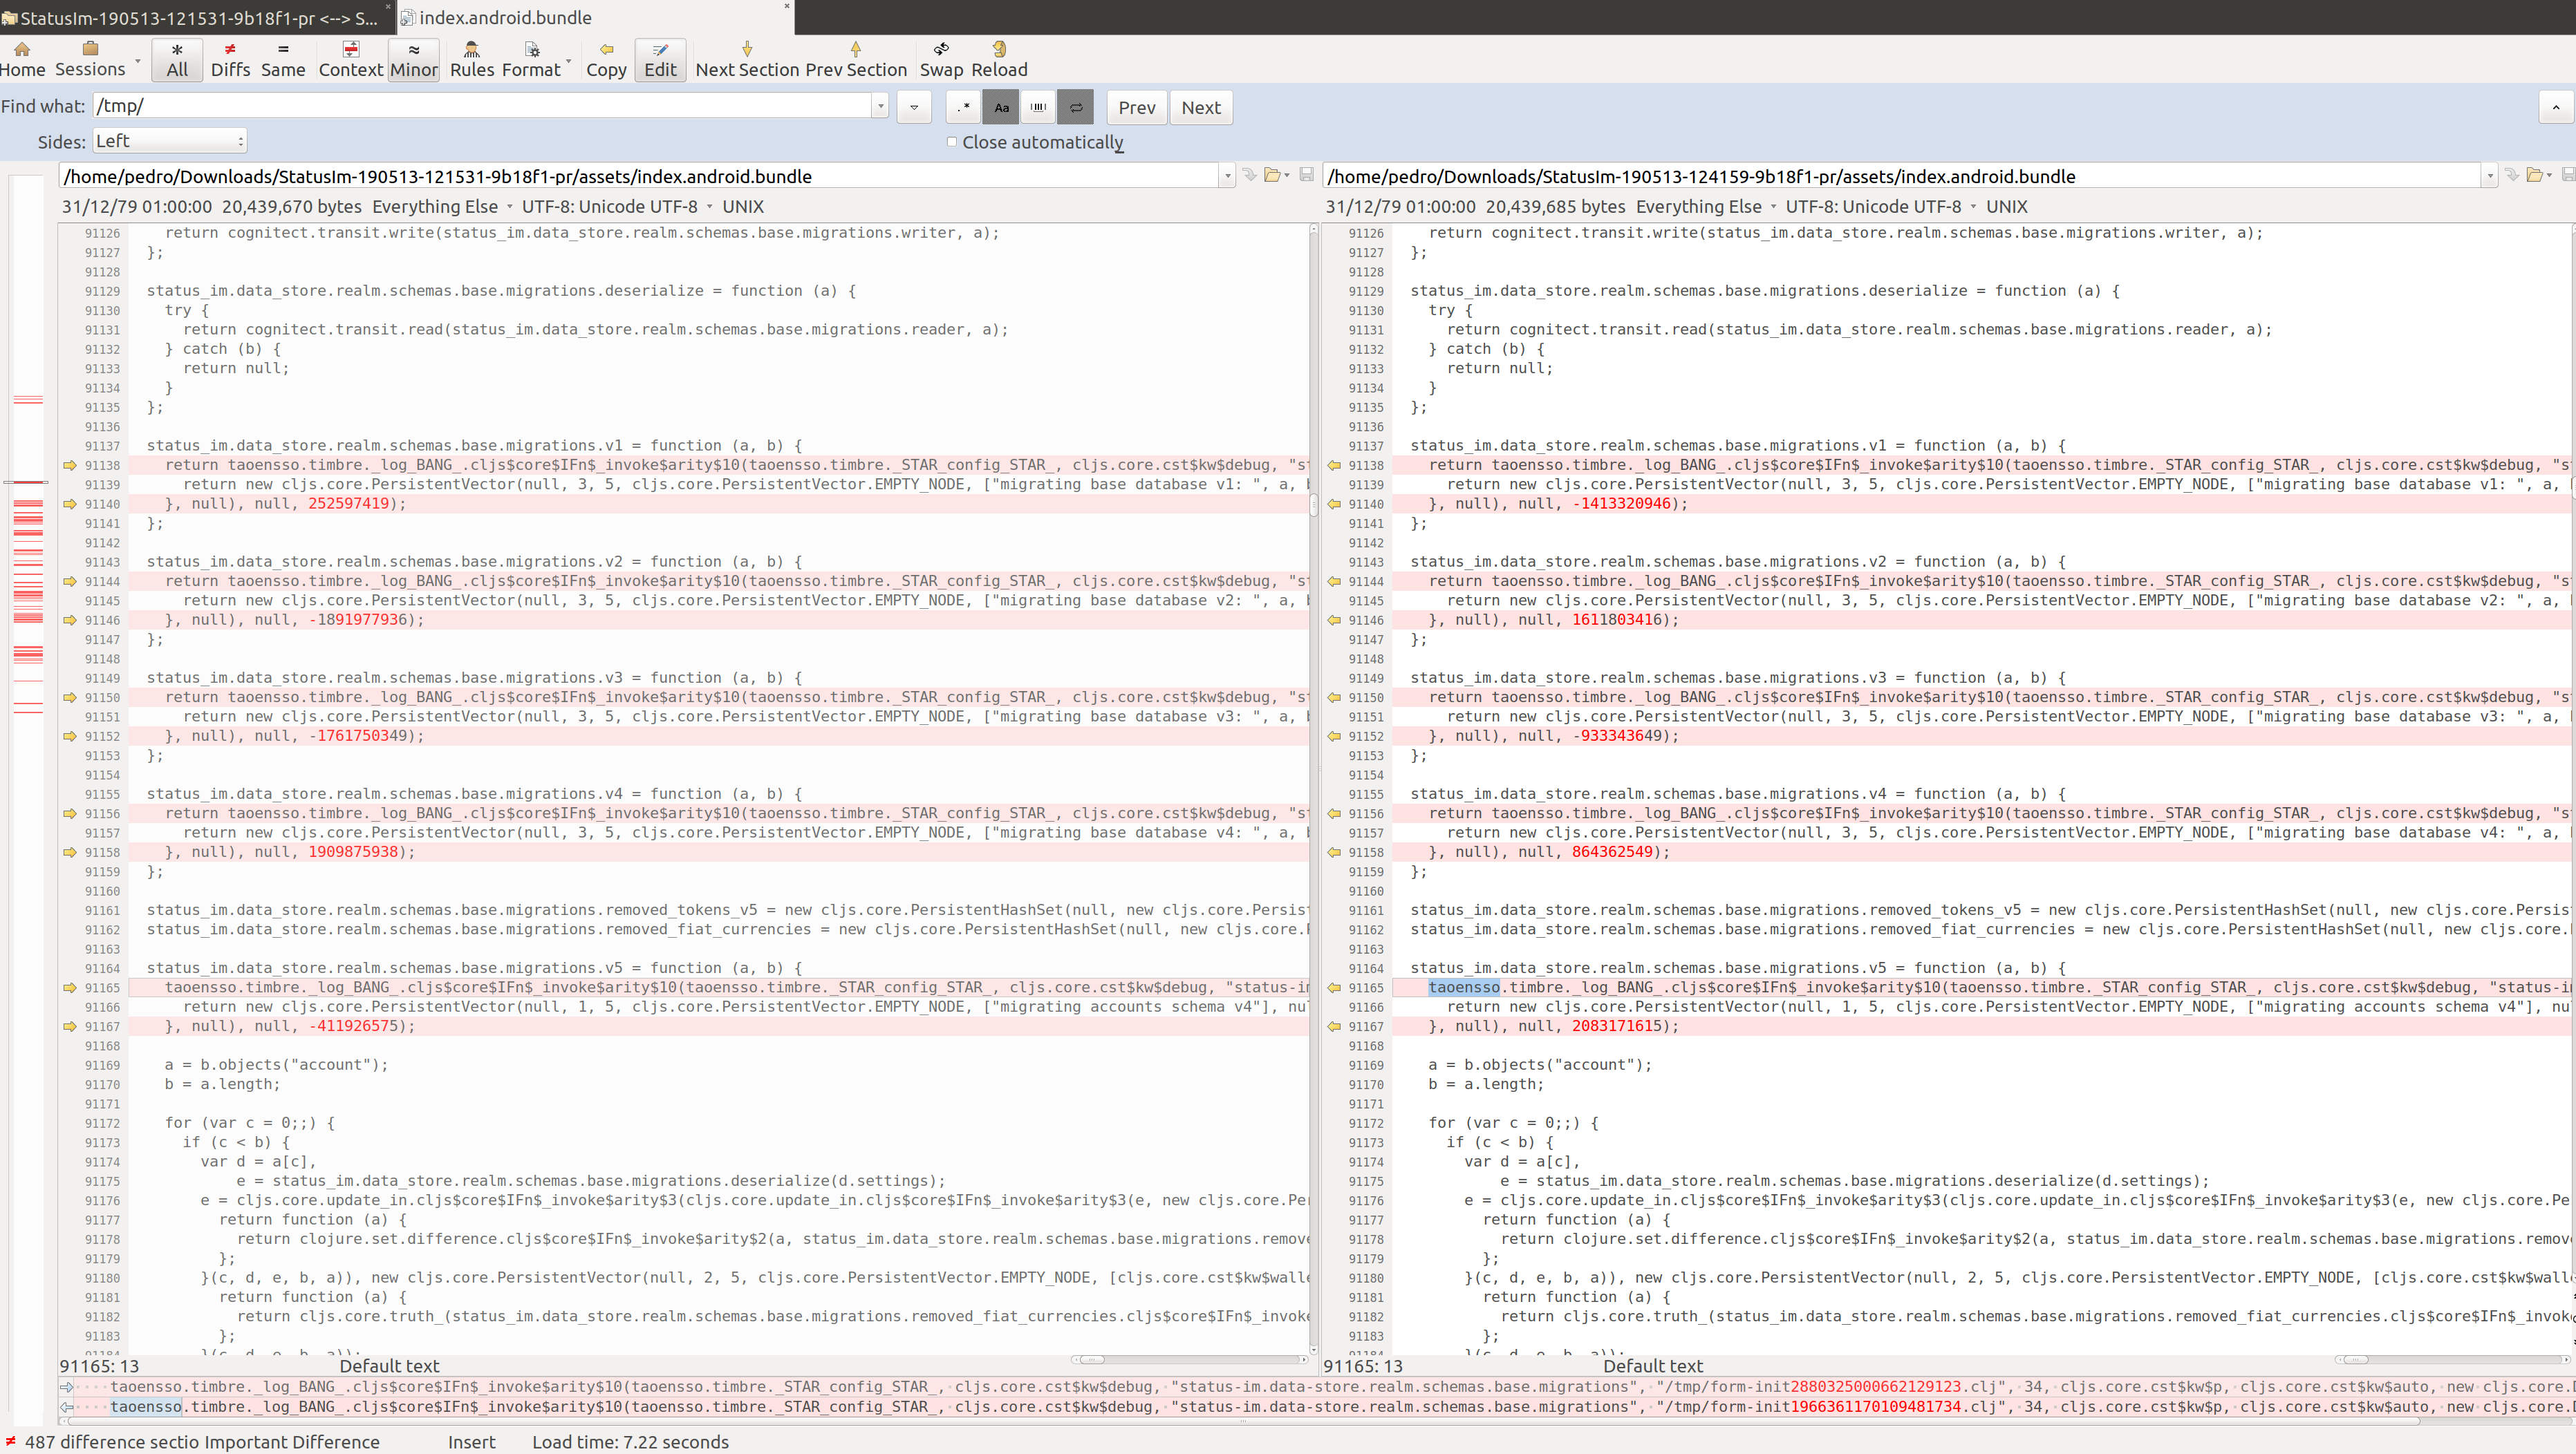Toggle whole word search option
The height and width of the screenshot is (1454, 2576).
point(1038,107)
